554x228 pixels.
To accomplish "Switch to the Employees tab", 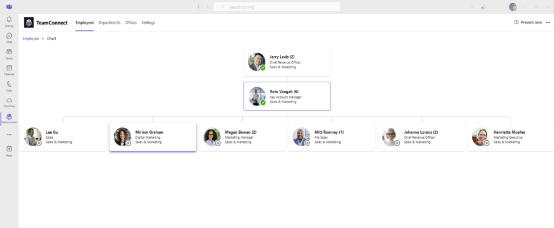I will click(x=85, y=23).
